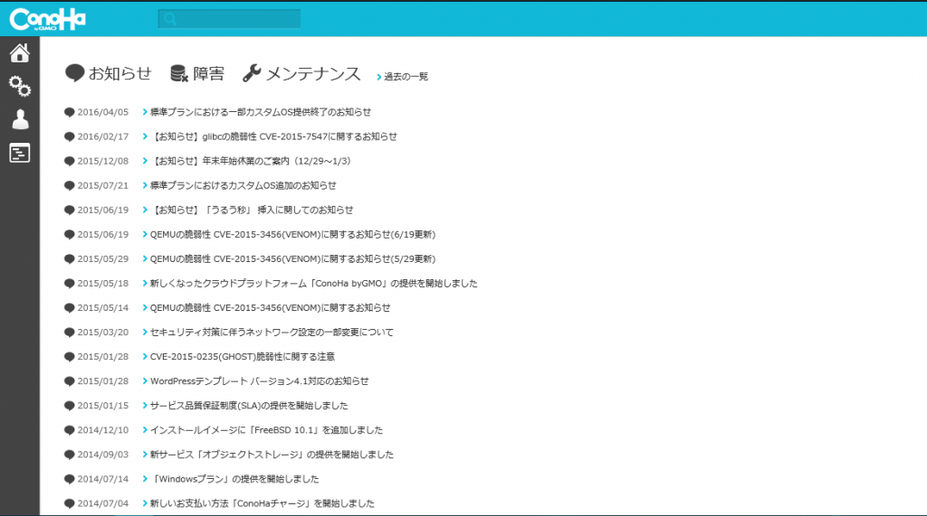
Task: Click the speech bubble icon beside お知らせ
Action: point(74,73)
